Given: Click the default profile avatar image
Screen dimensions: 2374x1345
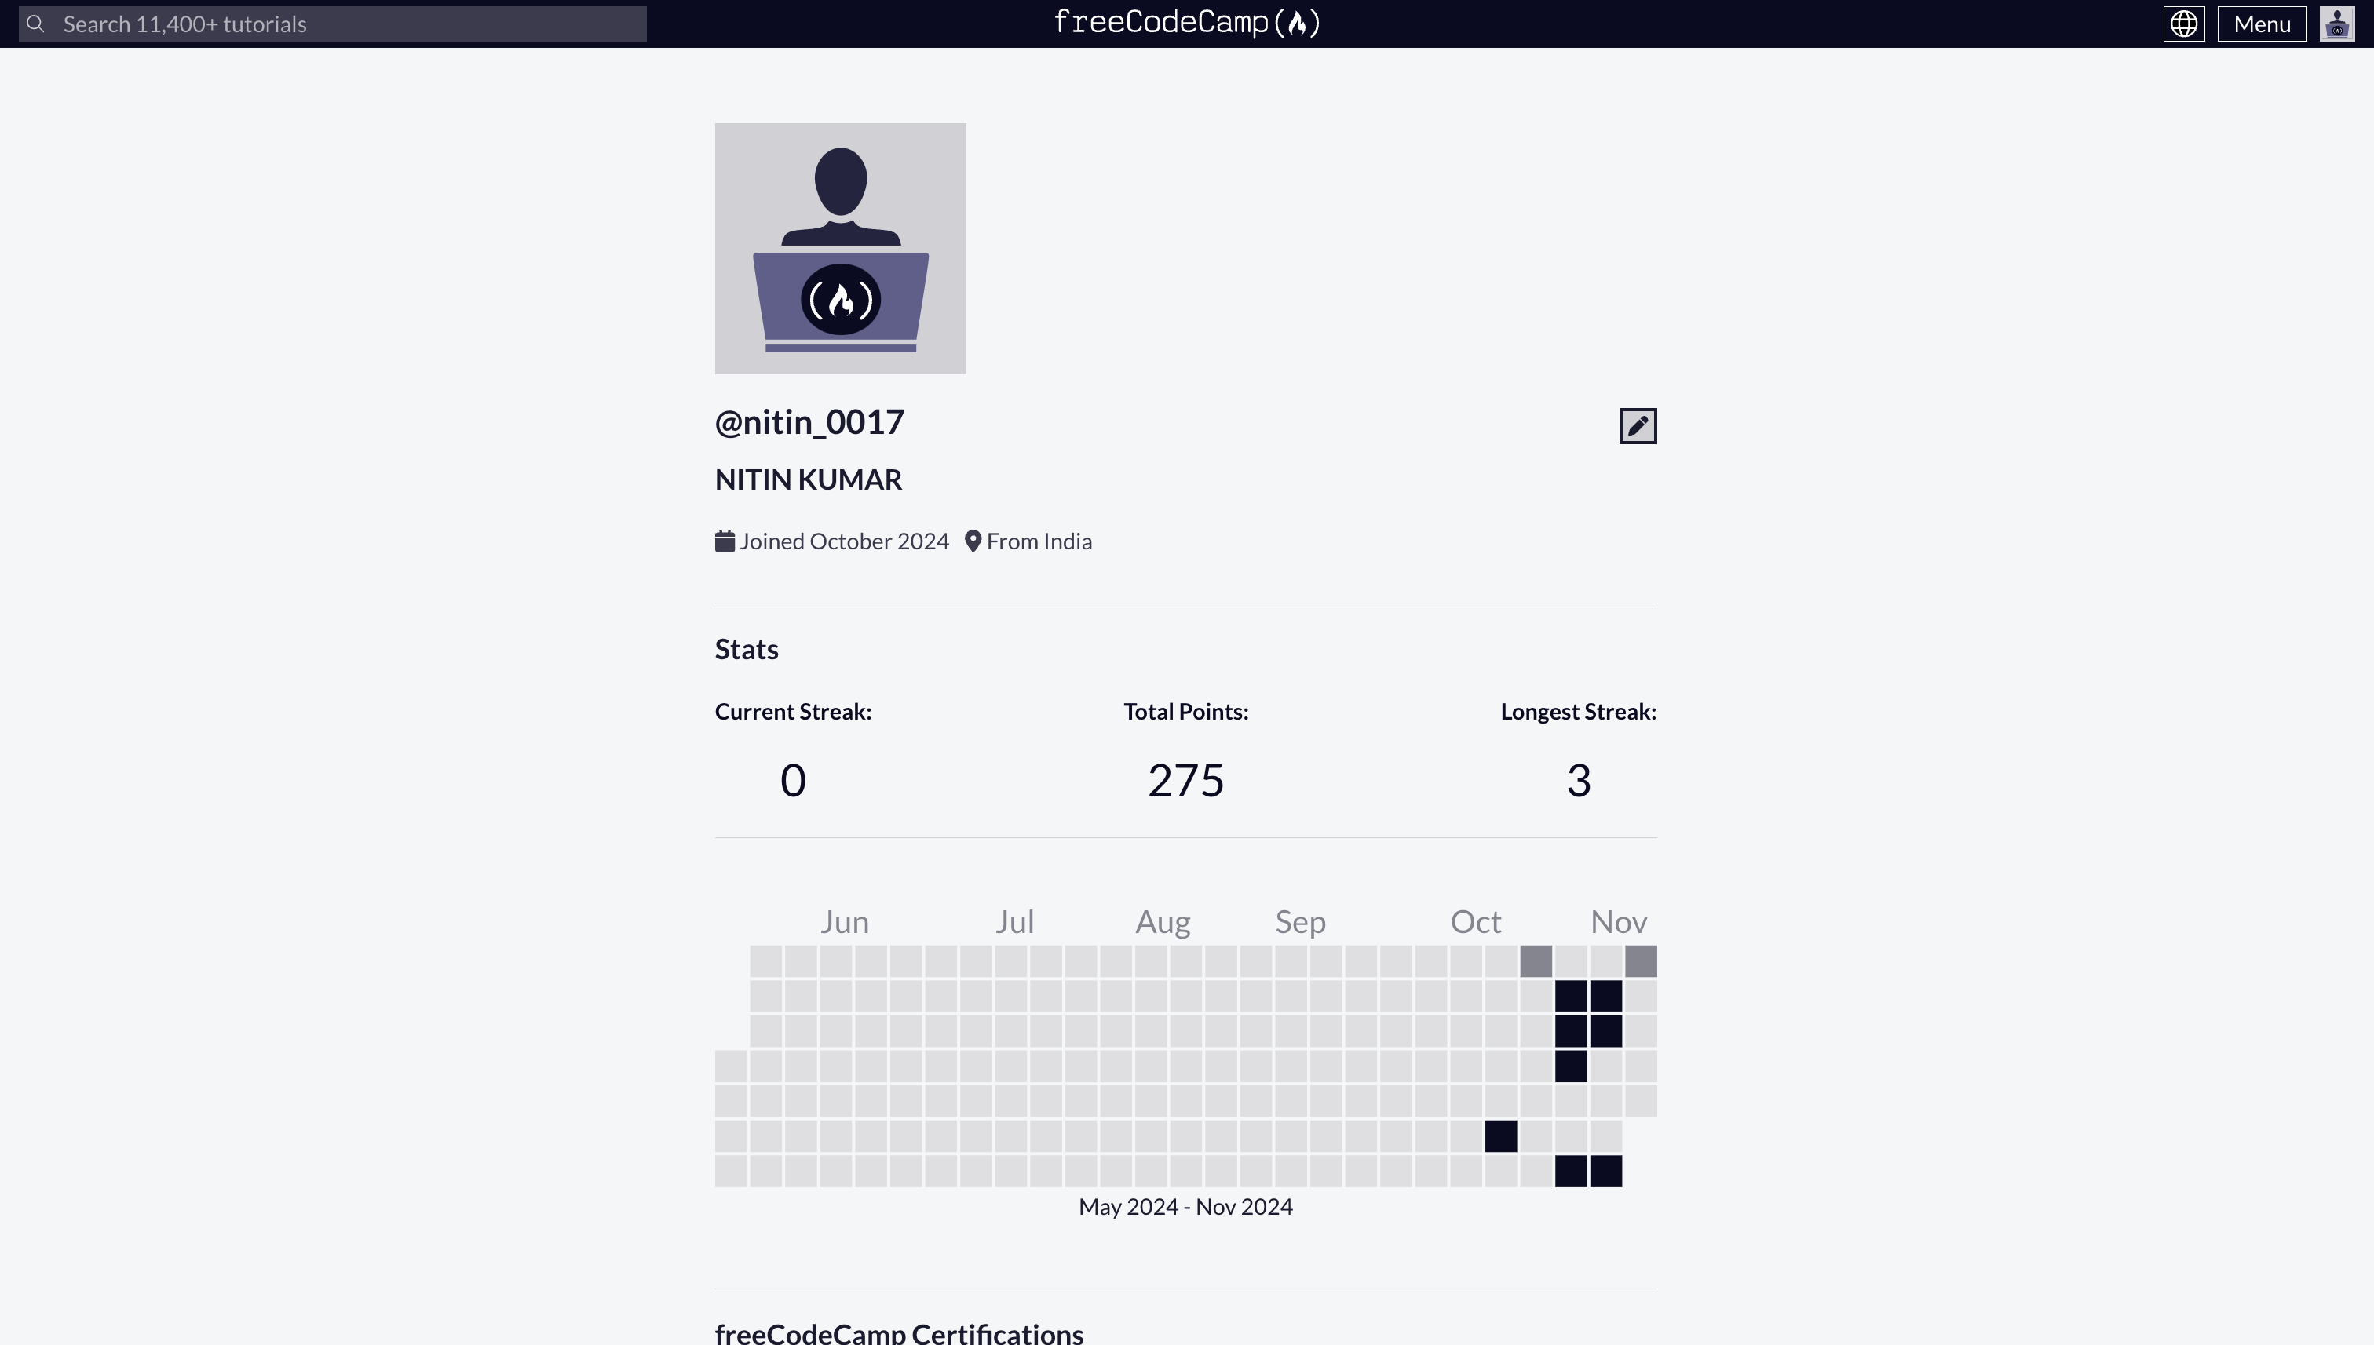Looking at the screenshot, I should coord(840,247).
